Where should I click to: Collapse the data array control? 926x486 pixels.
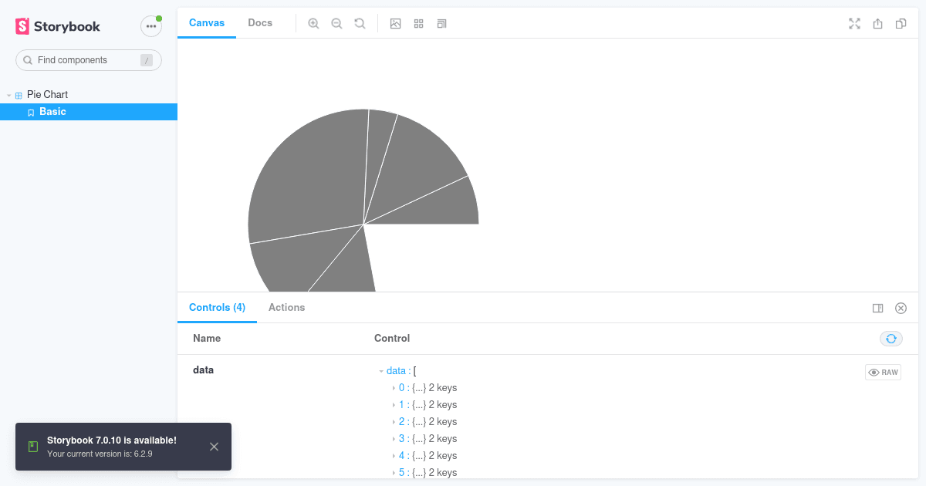(381, 370)
